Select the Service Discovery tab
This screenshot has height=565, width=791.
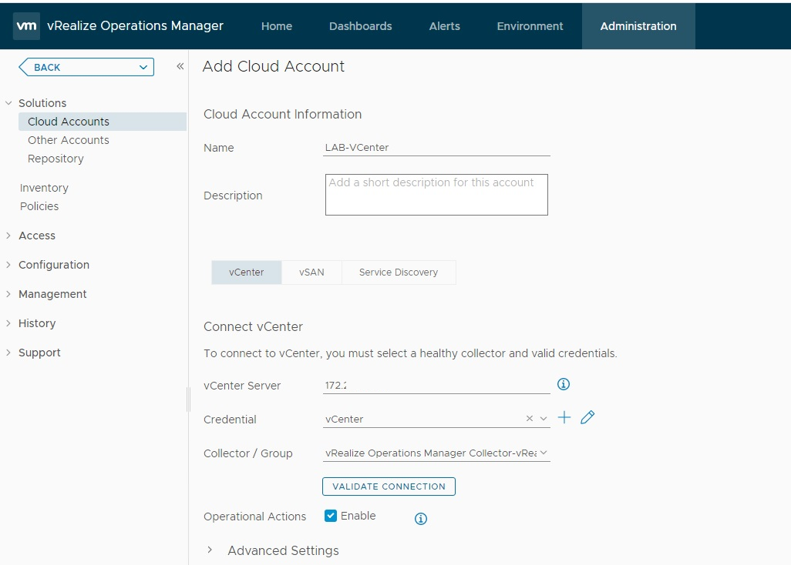398,272
